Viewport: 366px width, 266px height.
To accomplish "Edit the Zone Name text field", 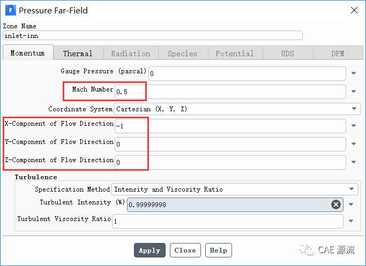I will click(x=152, y=36).
